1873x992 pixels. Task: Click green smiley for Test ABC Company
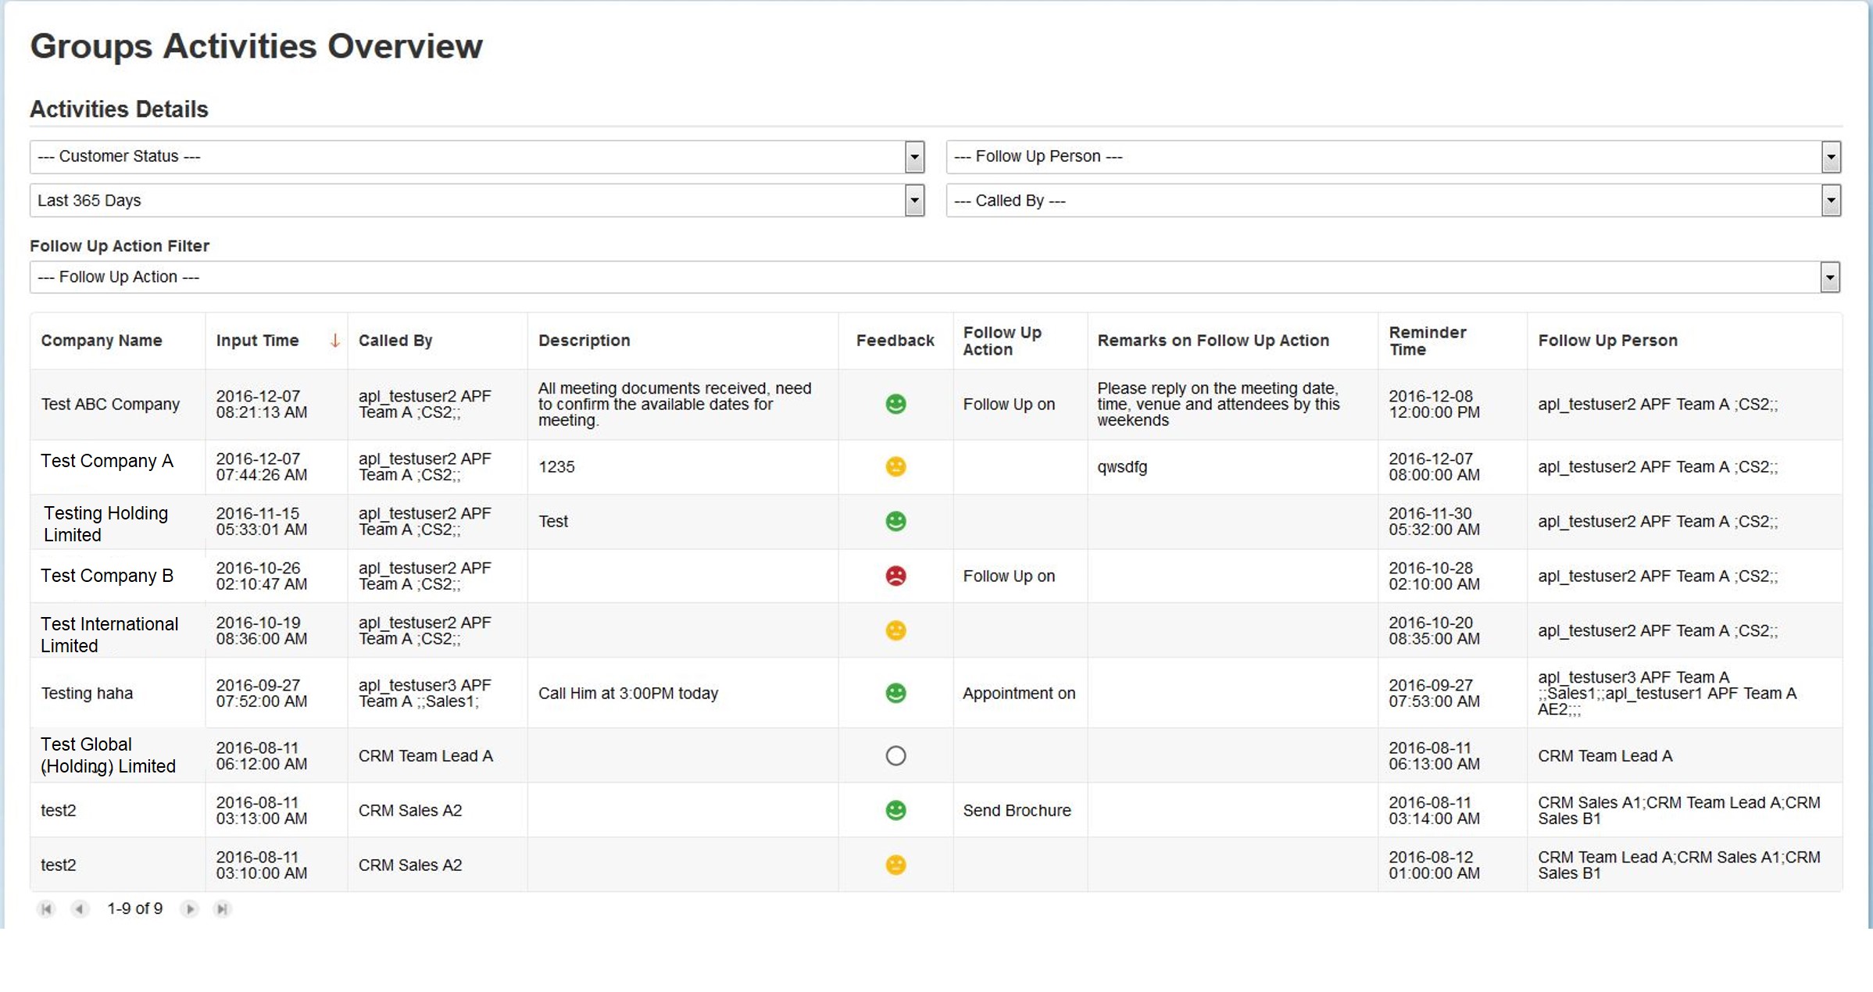click(895, 404)
